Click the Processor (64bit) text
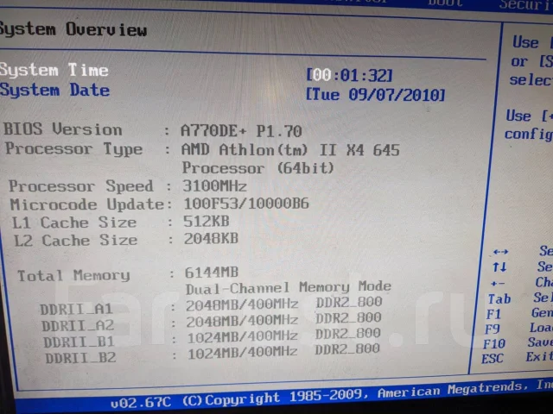Screen dimensions: 553x414 click(258, 168)
